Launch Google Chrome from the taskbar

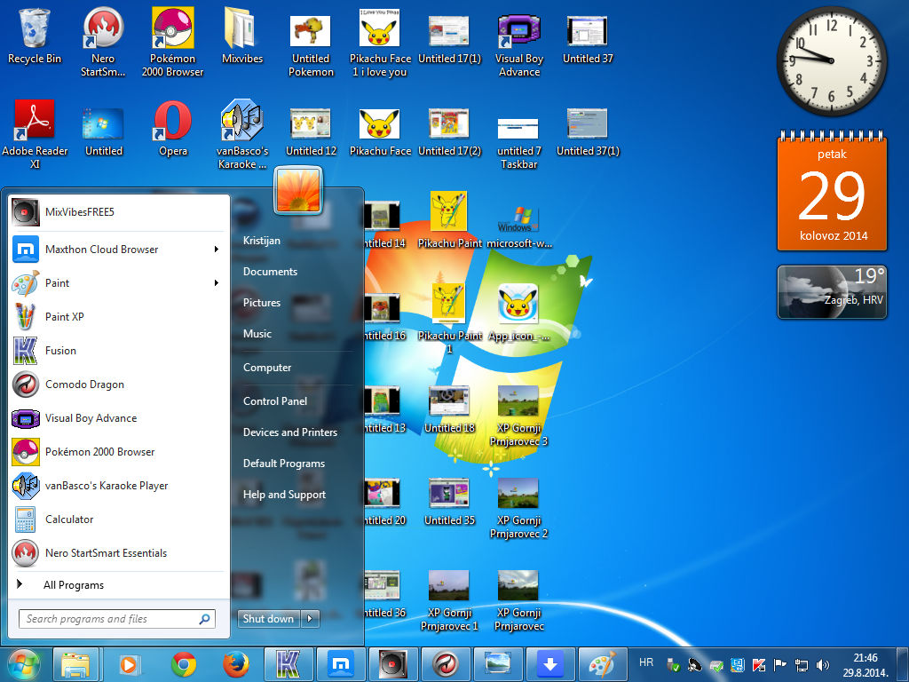(183, 664)
